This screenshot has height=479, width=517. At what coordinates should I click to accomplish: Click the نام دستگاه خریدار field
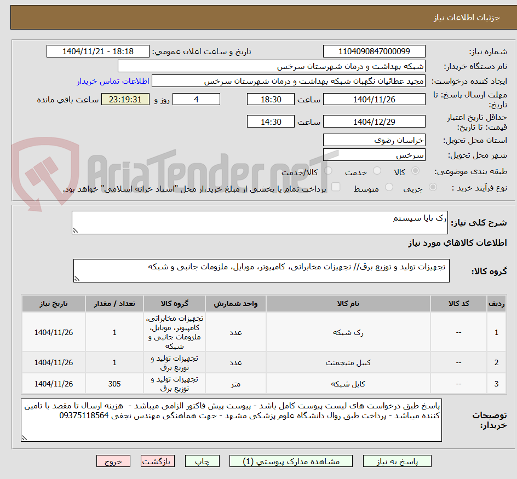click(x=271, y=66)
